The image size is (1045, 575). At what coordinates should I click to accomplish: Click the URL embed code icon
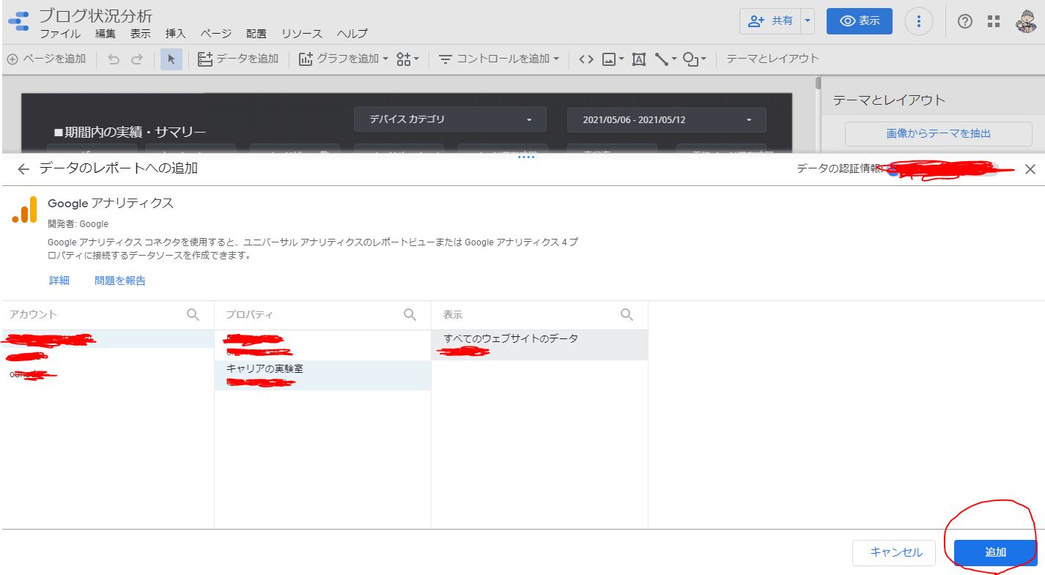586,59
